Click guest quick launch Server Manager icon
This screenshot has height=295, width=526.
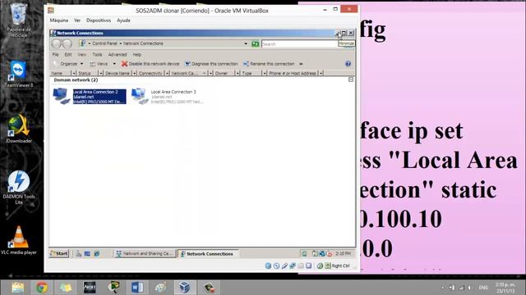[x=78, y=253]
